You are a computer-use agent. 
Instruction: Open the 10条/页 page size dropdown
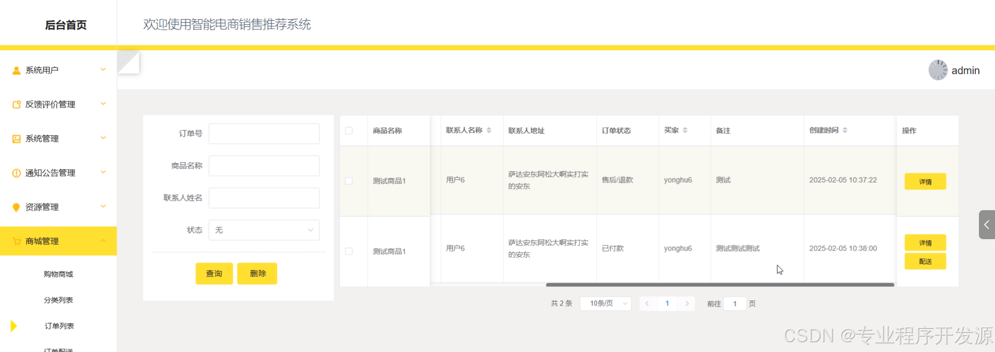click(606, 304)
